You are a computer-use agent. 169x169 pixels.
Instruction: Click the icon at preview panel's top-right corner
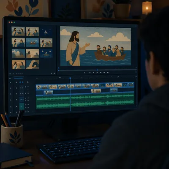[x=136, y=26]
